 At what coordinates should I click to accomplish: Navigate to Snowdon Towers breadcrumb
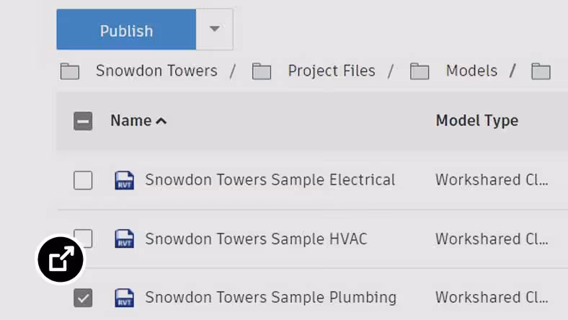156,71
